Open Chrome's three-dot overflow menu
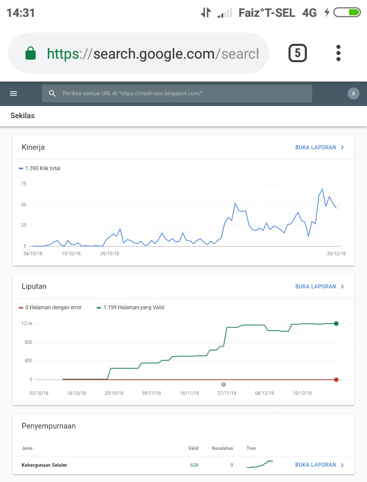The width and height of the screenshot is (367, 482). [x=338, y=53]
